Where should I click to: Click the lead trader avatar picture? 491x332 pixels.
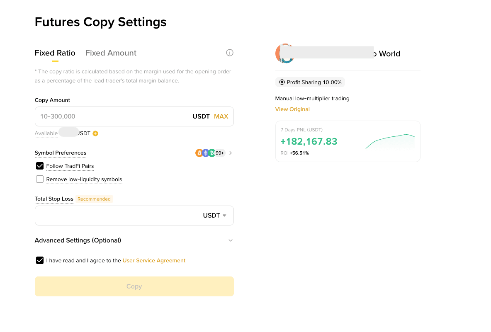284,53
